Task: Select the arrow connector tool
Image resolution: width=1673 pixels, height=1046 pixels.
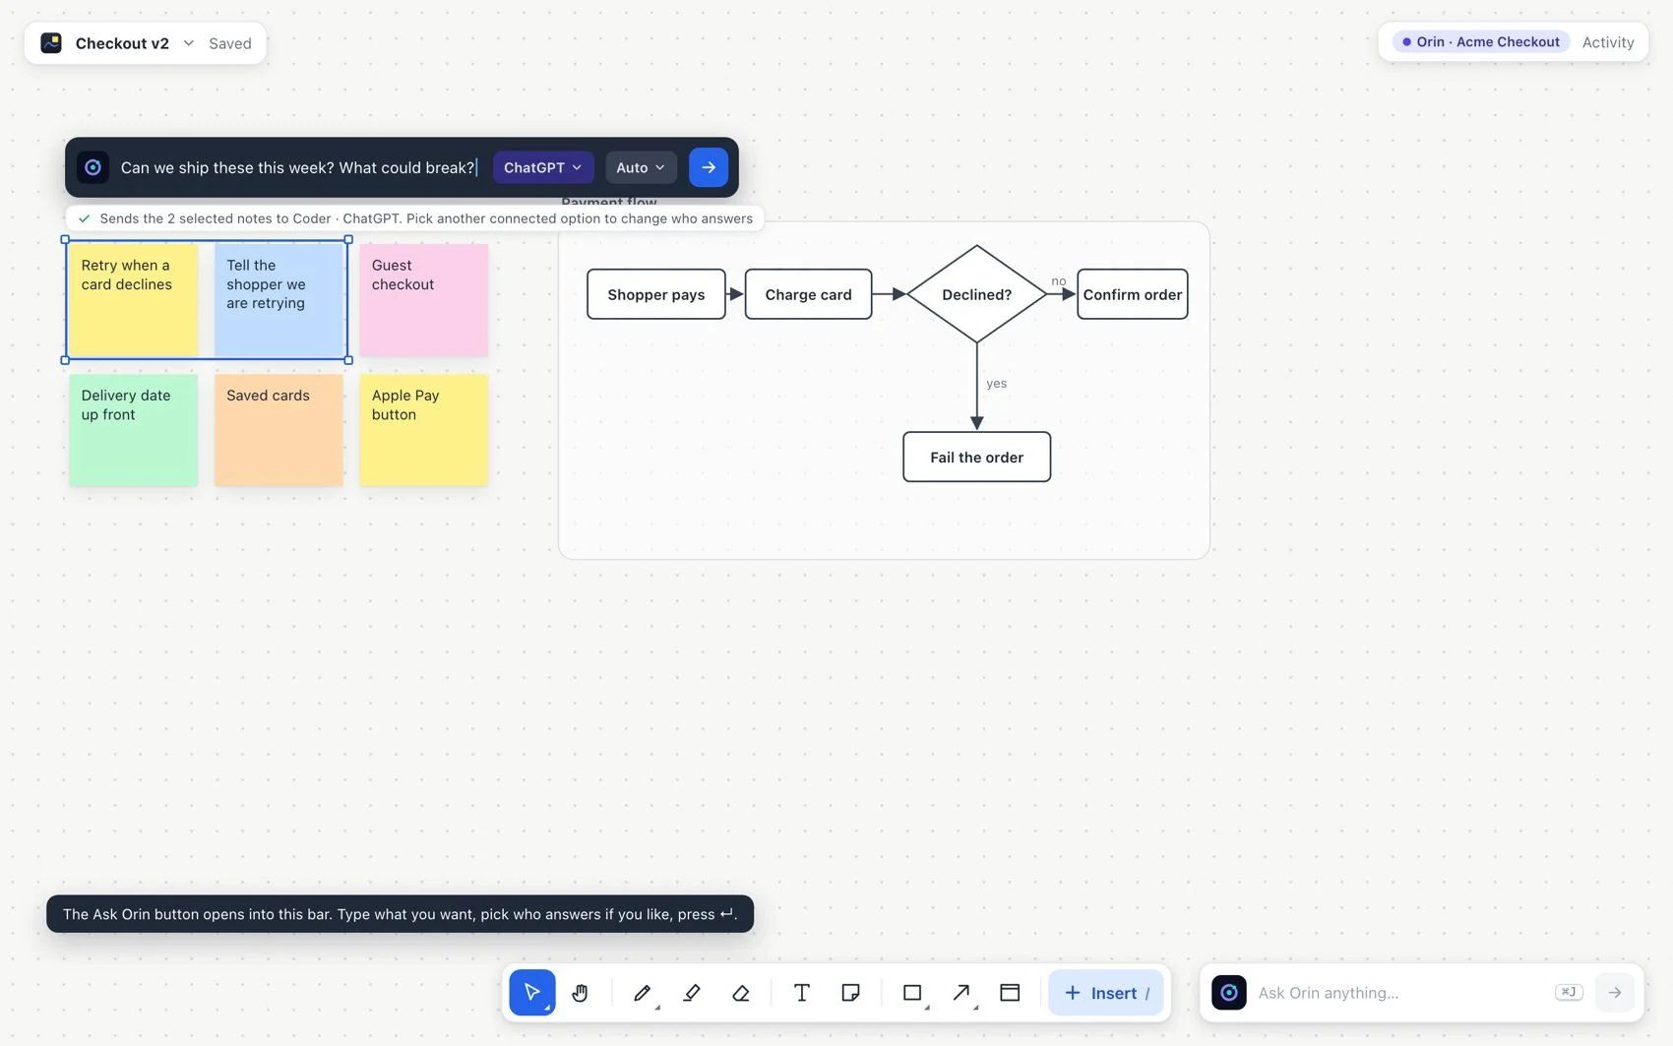Action: (961, 992)
